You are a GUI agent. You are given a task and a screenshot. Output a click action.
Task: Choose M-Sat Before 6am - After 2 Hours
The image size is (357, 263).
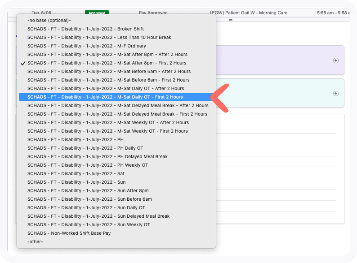tap(109, 72)
